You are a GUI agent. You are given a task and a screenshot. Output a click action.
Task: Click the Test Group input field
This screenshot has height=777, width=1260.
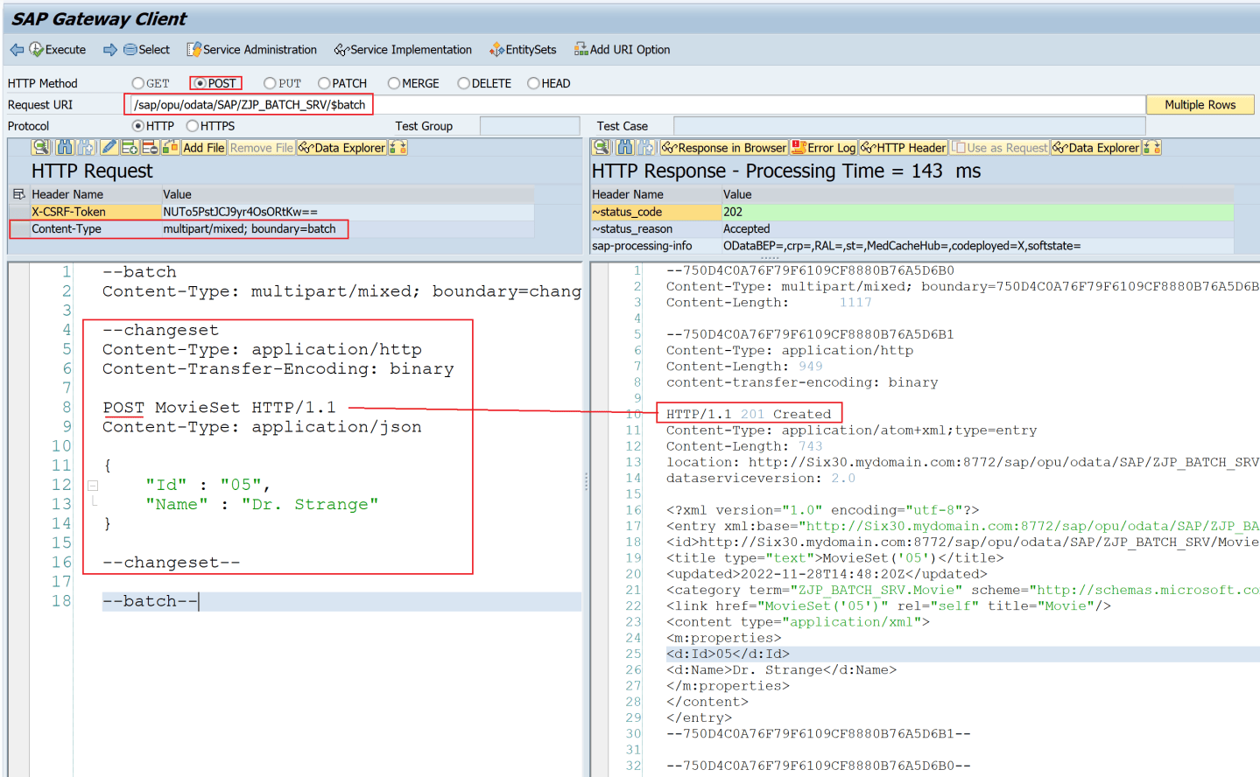(x=530, y=126)
